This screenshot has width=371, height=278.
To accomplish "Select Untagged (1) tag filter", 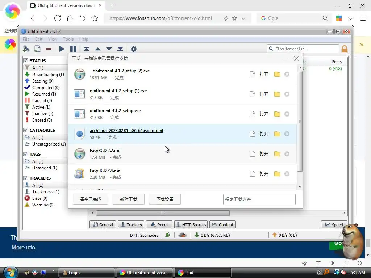I will point(45,168).
